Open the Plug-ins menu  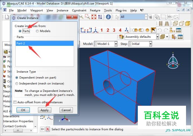(x=121, y=11)
